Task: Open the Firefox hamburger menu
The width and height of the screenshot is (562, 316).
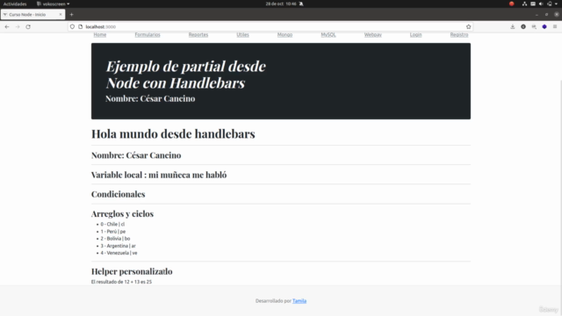Action: point(555,27)
